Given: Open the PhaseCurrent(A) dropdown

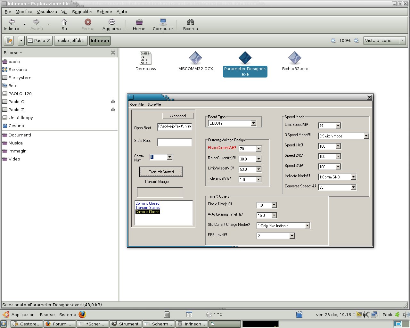Looking at the screenshot, I should click(259, 149).
